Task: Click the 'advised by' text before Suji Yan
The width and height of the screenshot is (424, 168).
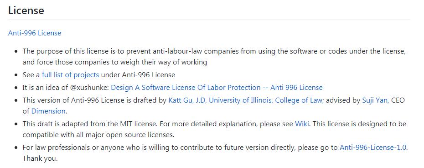Action: (x=343, y=100)
